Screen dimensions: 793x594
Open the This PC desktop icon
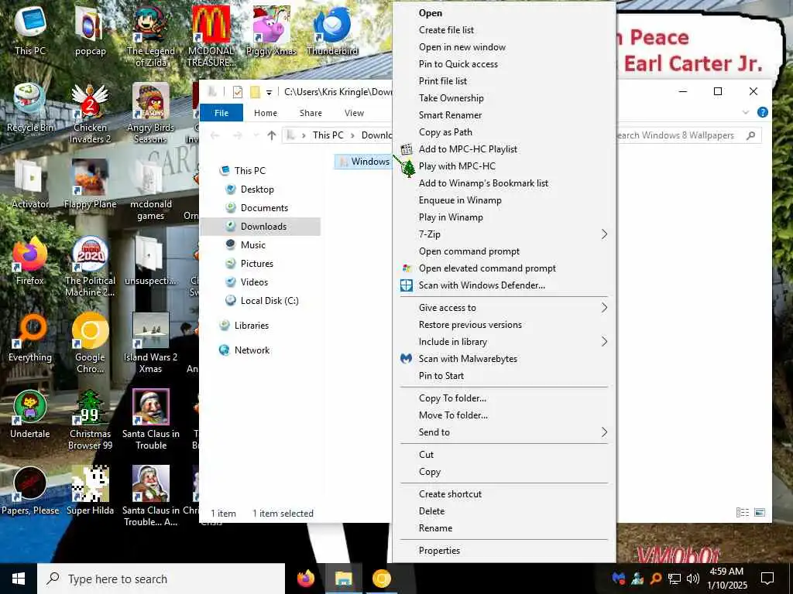30,30
